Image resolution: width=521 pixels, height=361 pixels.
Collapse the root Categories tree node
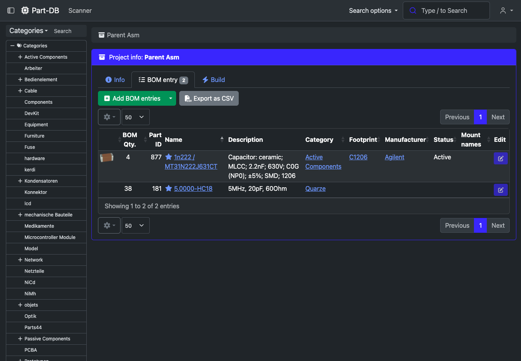(x=12, y=45)
